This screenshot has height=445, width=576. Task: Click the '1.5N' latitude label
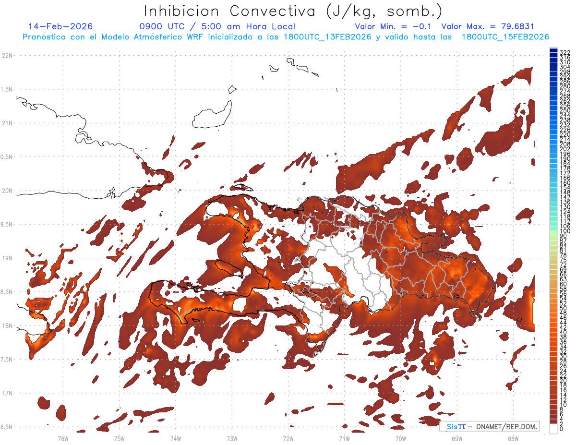7,89
